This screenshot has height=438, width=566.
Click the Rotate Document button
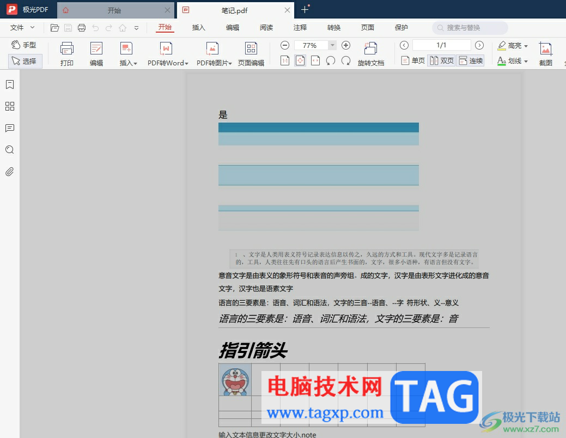[x=371, y=54]
